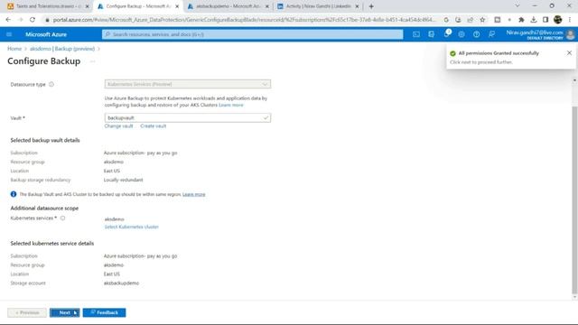The image size is (578, 325).
Task: Click the info icon next to Datasource type
Action: pos(51,84)
